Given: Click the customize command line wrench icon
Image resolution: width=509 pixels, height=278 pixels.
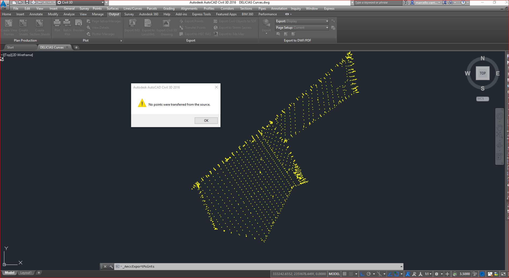Looking at the screenshot, I should click(111, 266).
